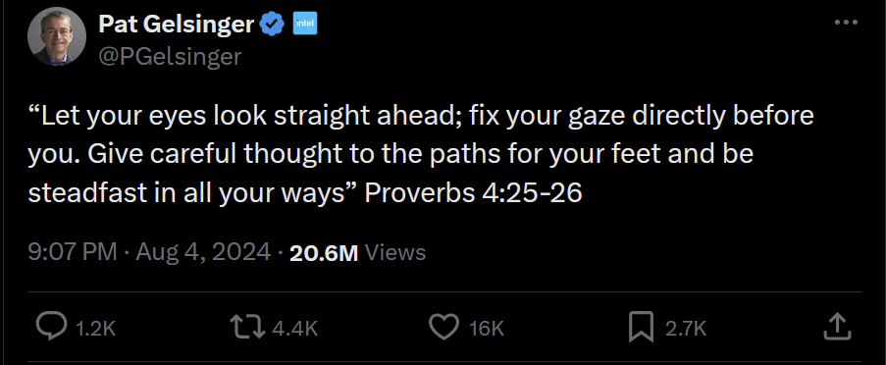Click the 9:07 PM timestamp
This screenshot has height=365, width=886.
point(73,252)
